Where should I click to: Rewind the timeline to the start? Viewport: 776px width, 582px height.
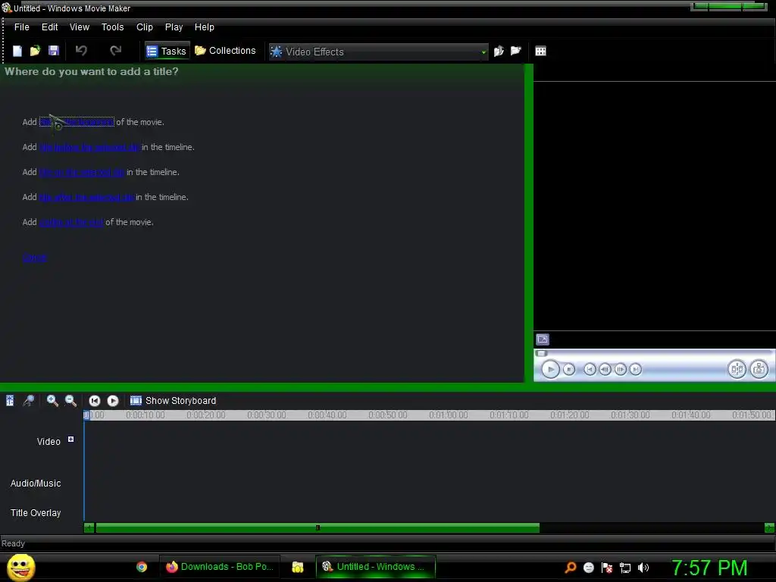tap(95, 400)
